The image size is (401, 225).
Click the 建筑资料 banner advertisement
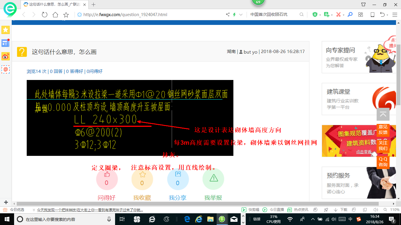(x=359, y=141)
